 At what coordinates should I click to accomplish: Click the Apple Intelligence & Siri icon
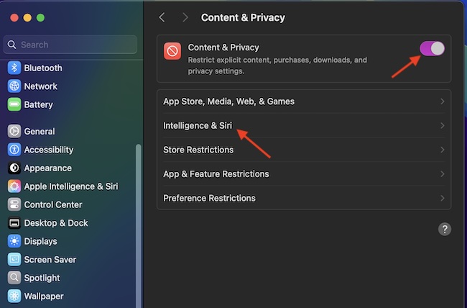pos(14,186)
